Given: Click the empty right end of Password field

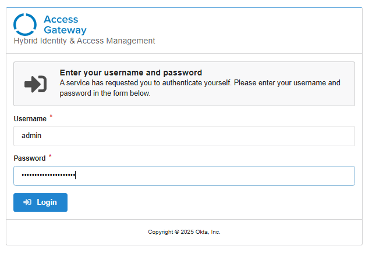Looking at the screenshot, I should click(x=326, y=176).
